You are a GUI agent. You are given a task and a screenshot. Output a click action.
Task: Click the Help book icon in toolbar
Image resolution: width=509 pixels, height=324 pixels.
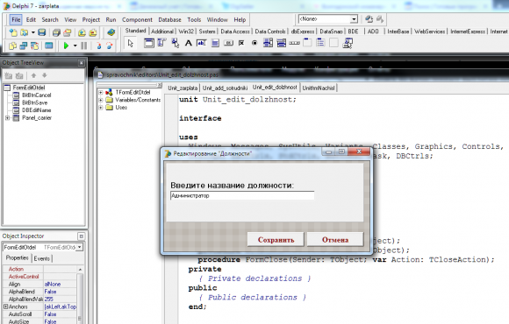111,32
